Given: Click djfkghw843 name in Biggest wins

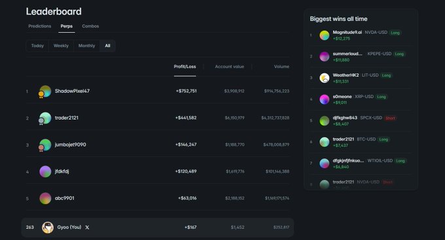Looking at the screenshot, I should [x=345, y=118].
